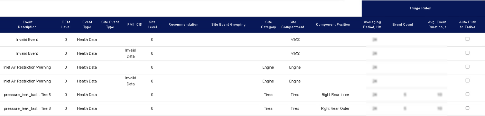This screenshot has width=485, height=116.
Task: Click the Averaging Period, Hrs column header
Action: 372,24
